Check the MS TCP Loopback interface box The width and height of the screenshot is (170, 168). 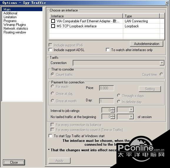pyautogui.click(x=53, y=26)
